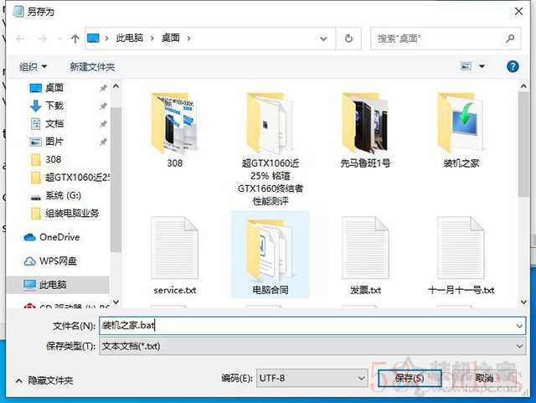The width and height of the screenshot is (536, 403).
Task: Expand the 保存类型 dropdown
Action: click(x=520, y=345)
